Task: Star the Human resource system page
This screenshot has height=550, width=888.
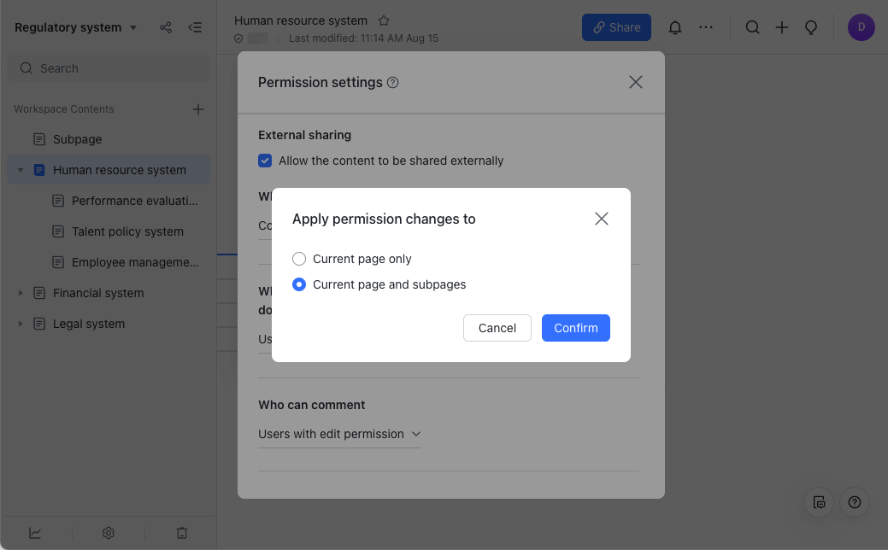Action: click(x=385, y=20)
